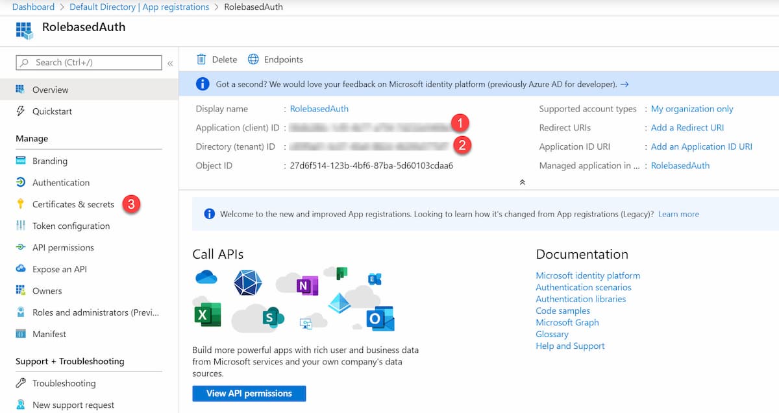779x413 pixels.
Task: Click Learn more in welcome banner
Action: (x=678, y=214)
